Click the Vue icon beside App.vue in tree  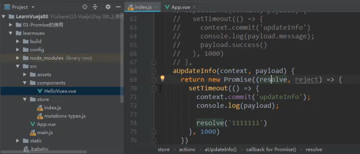click(x=33, y=124)
